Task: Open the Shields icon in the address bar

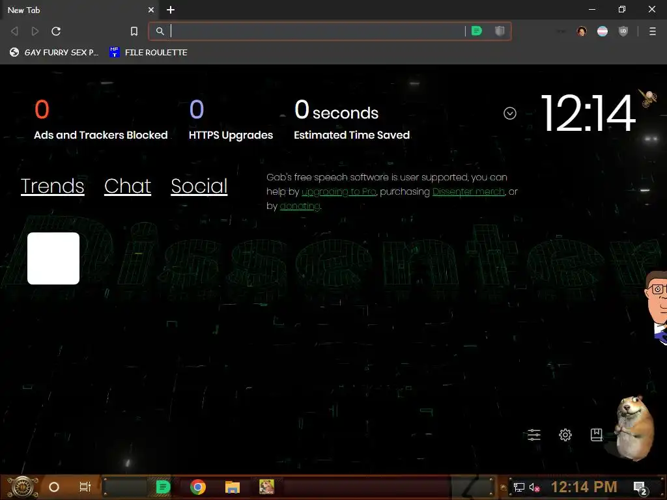Action: click(500, 31)
